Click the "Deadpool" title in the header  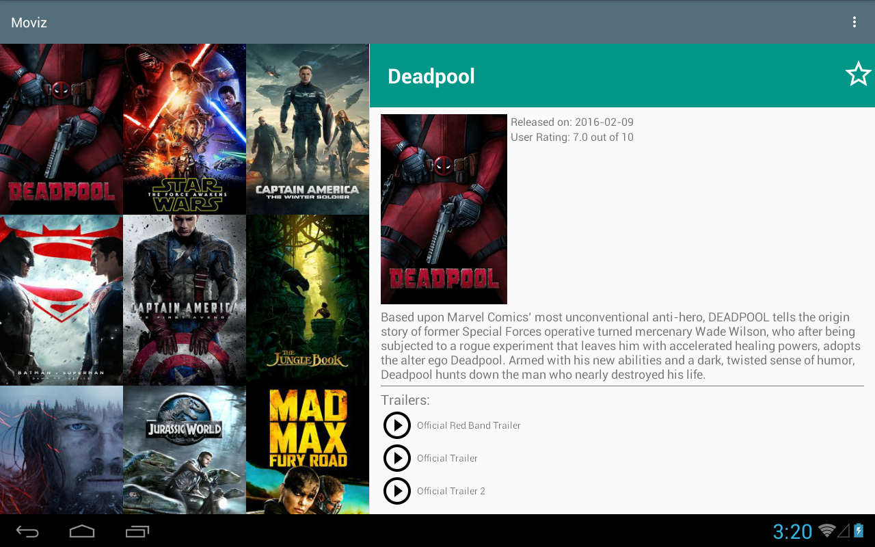431,77
